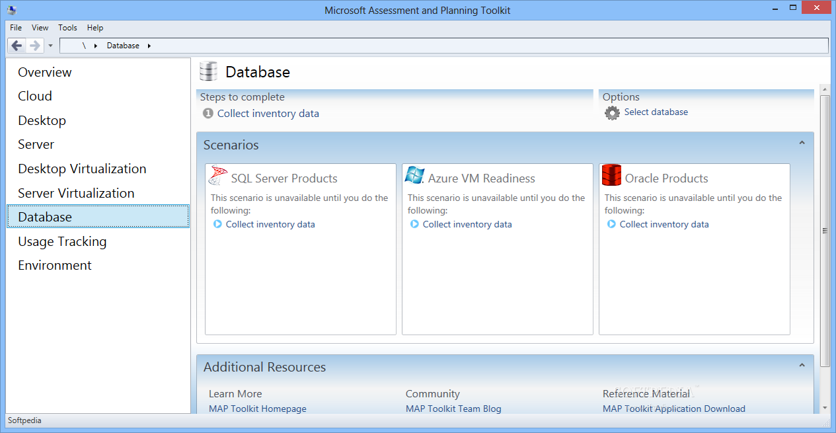This screenshot has width=836, height=433.
Task: Click Collect inventory data under Steps to complete
Action: [x=268, y=114]
